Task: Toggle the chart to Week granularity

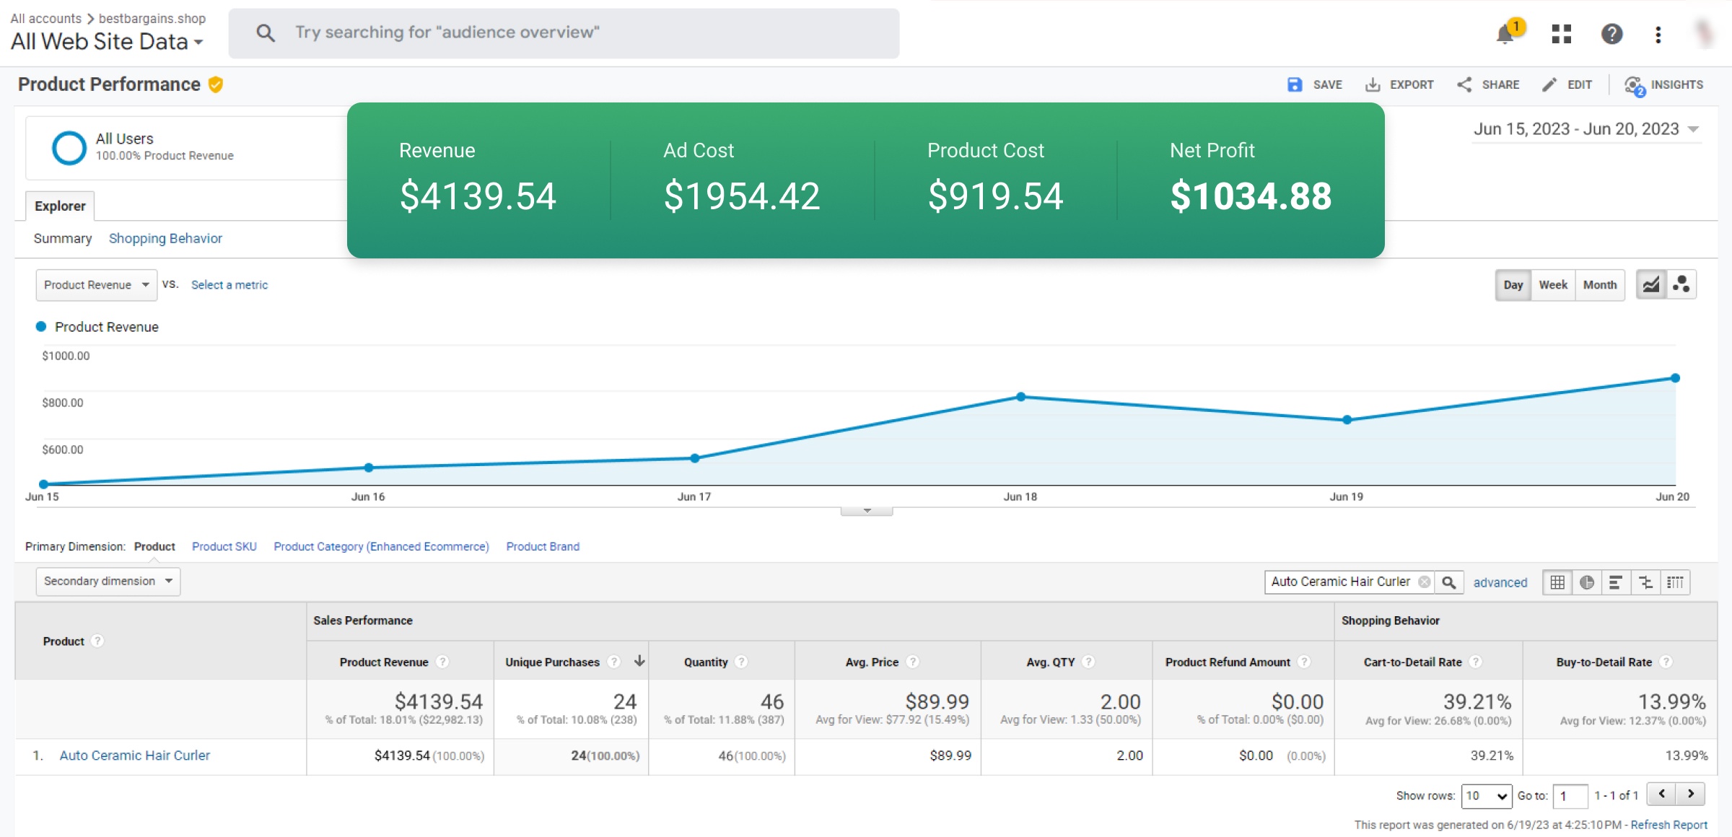Action: (1552, 285)
